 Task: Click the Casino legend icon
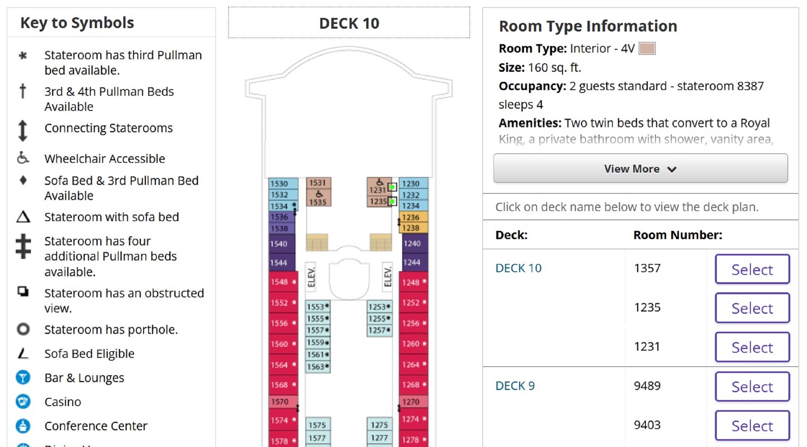pyautogui.click(x=23, y=402)
